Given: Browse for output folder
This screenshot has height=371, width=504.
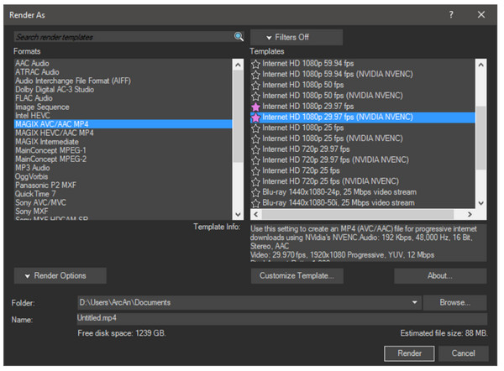Looking at the screenshot, I should click(x=454, y=302).
